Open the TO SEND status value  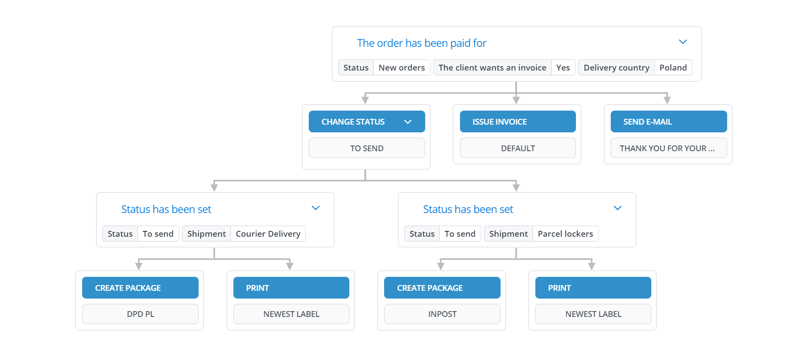367,148
